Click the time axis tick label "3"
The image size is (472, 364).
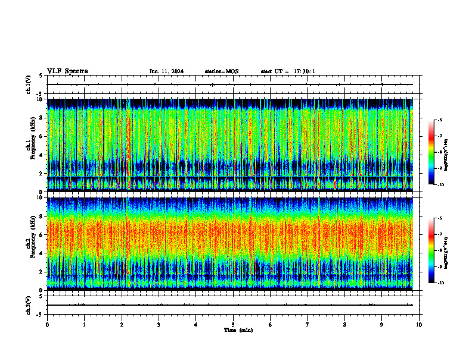159,325
